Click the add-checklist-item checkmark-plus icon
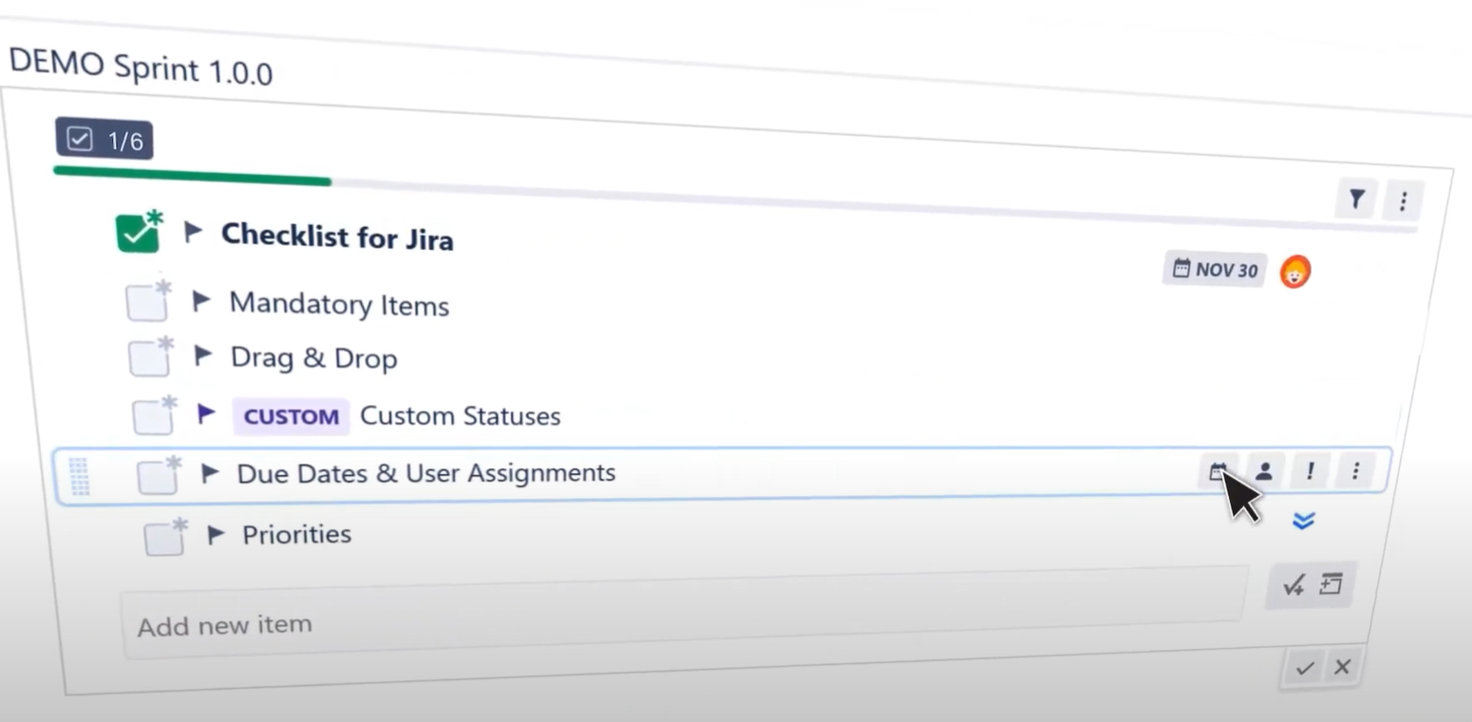This screenshot has height=722, width=1472. pyautogui.click(x=1292, y=585)
